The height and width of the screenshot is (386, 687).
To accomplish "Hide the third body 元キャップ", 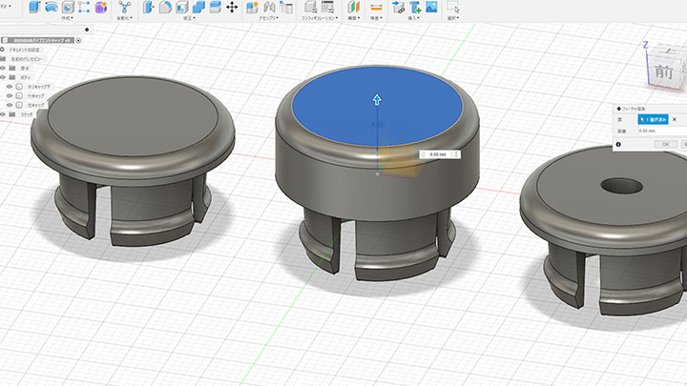I will point(10,105).
